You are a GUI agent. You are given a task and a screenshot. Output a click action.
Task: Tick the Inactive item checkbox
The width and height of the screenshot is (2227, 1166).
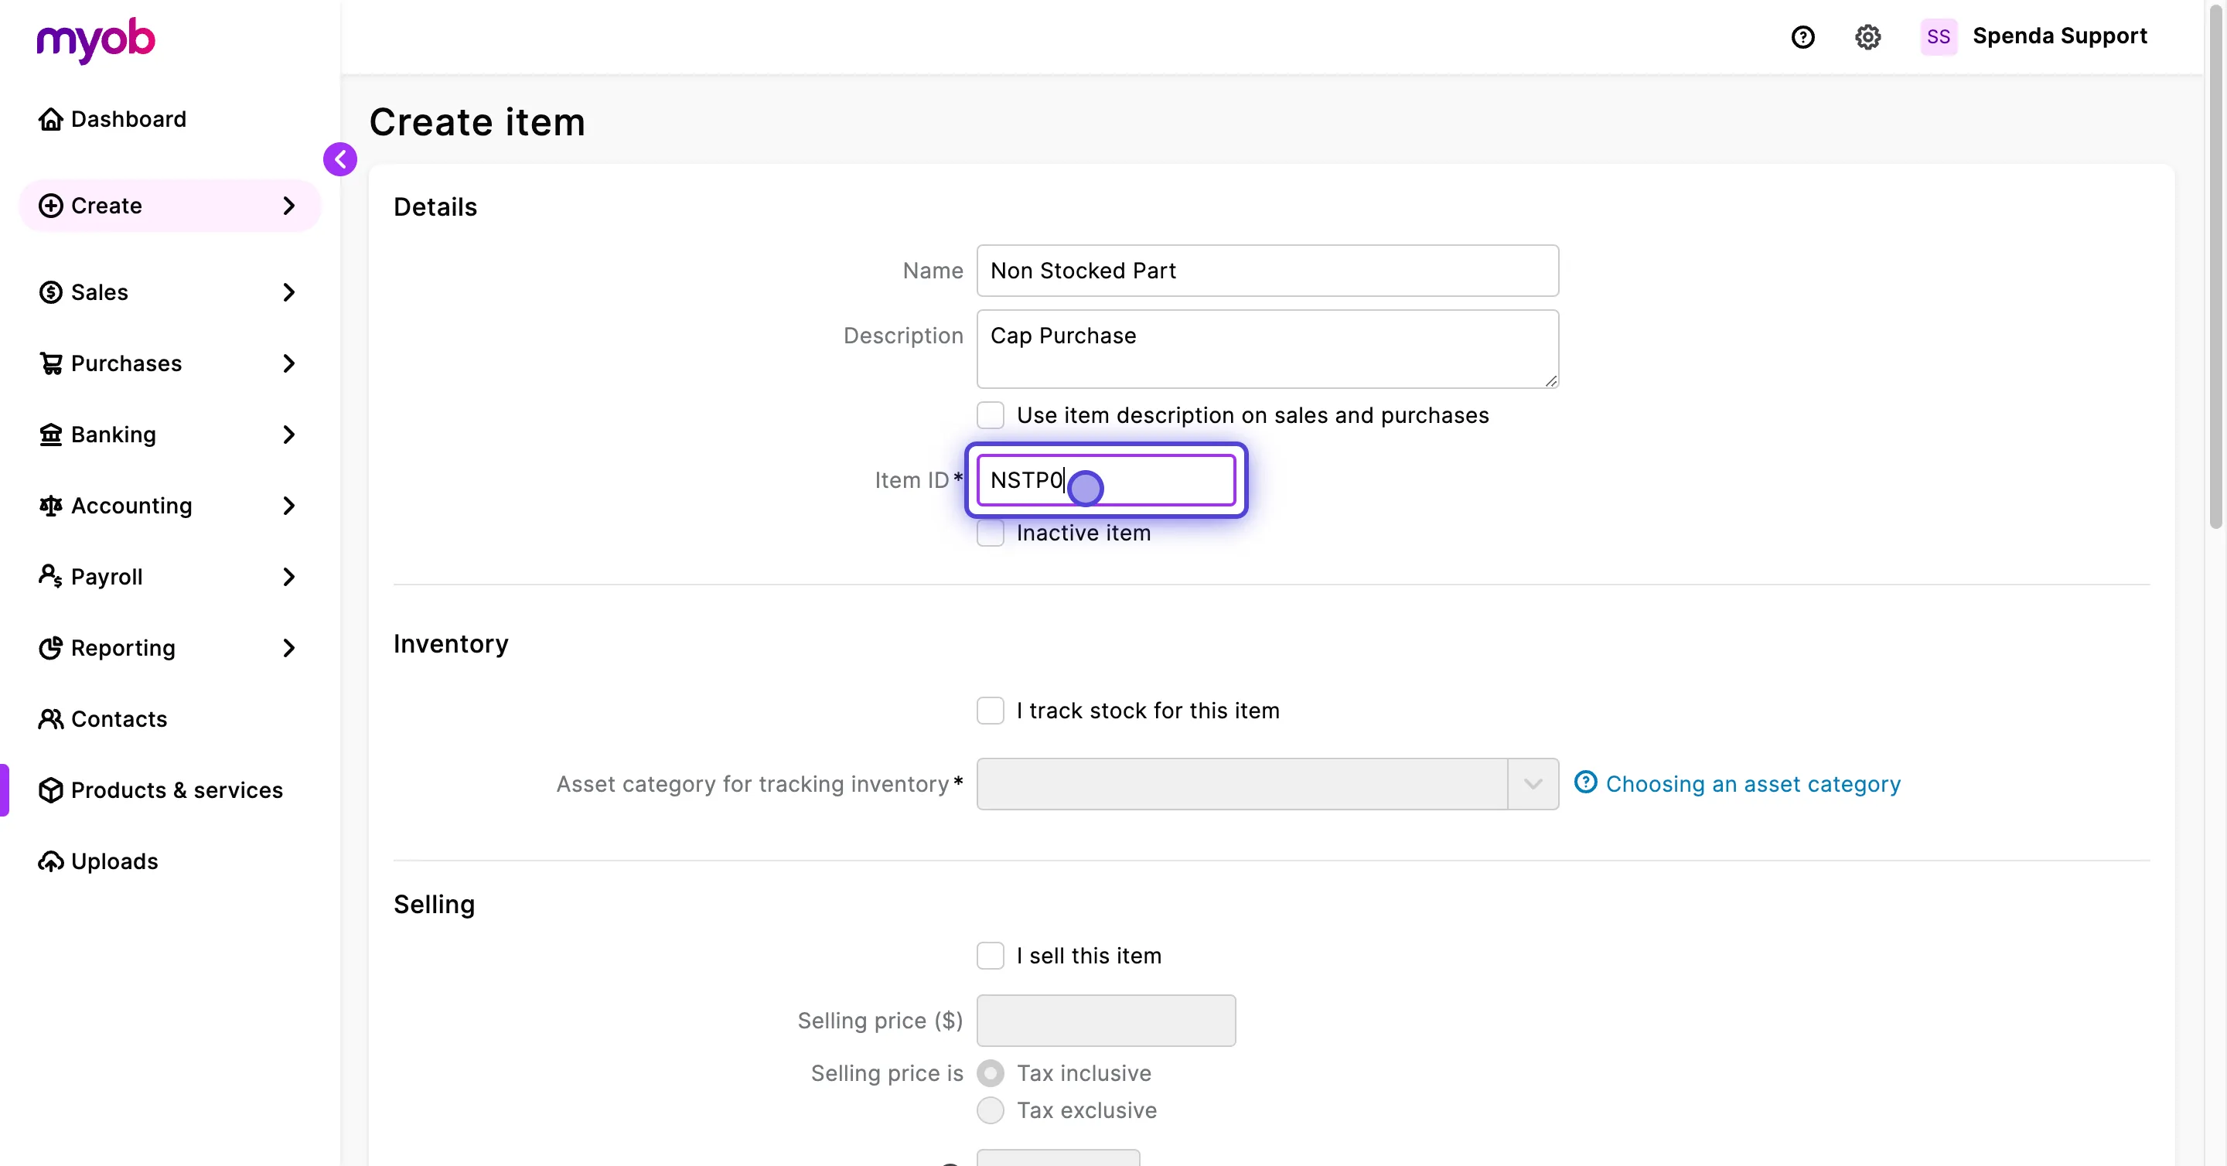(991, 534)
